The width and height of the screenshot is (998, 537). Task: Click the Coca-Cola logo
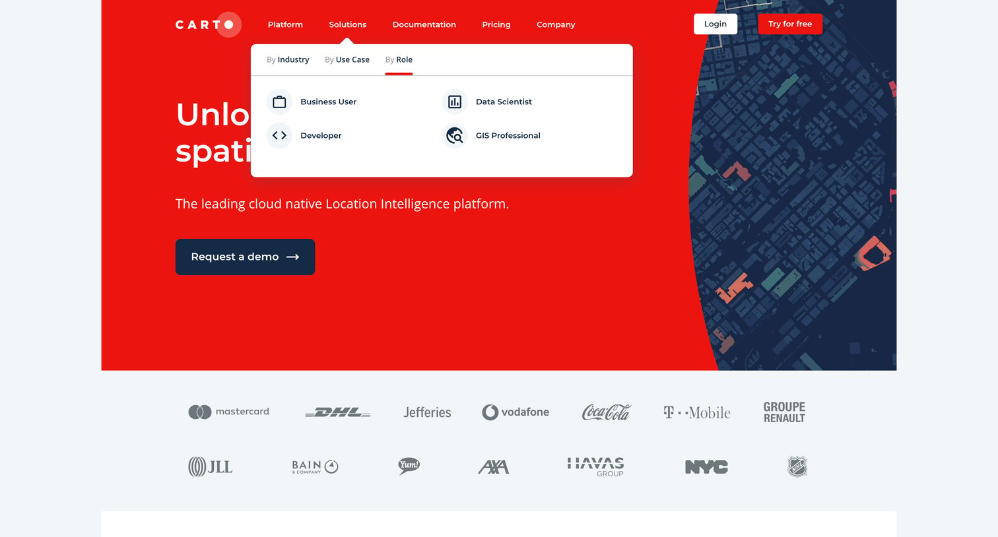tap(606, 412)
